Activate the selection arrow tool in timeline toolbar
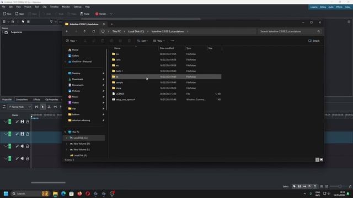 [x=42, y=107]
